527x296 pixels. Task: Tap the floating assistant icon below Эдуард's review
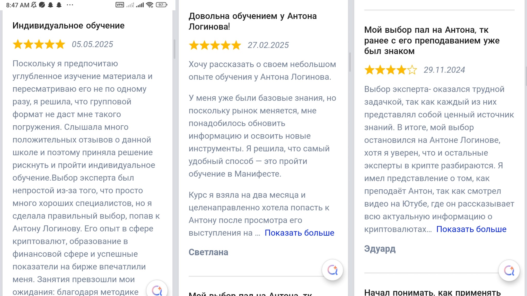[509, 270]
